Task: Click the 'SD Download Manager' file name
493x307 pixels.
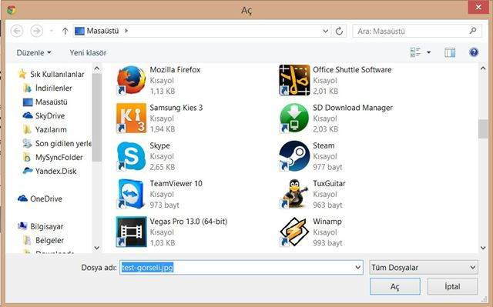Action: 353,108
